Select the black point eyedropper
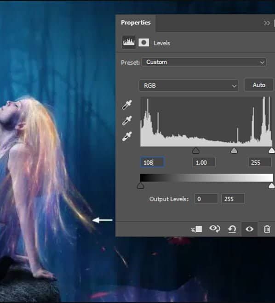The height and width of the screenshot is (303, 275). (x=127, y=105)
